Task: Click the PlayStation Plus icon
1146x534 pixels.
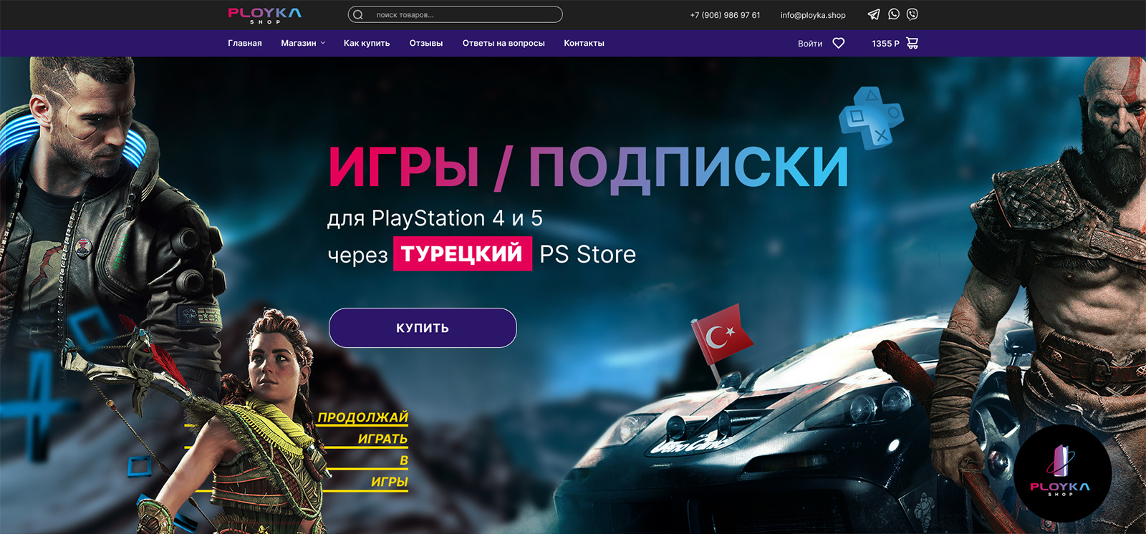Action: tap(871, 118)
